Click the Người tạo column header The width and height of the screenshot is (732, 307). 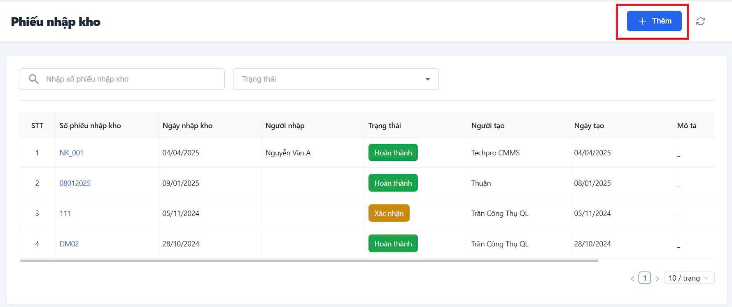tap(488, 126)
